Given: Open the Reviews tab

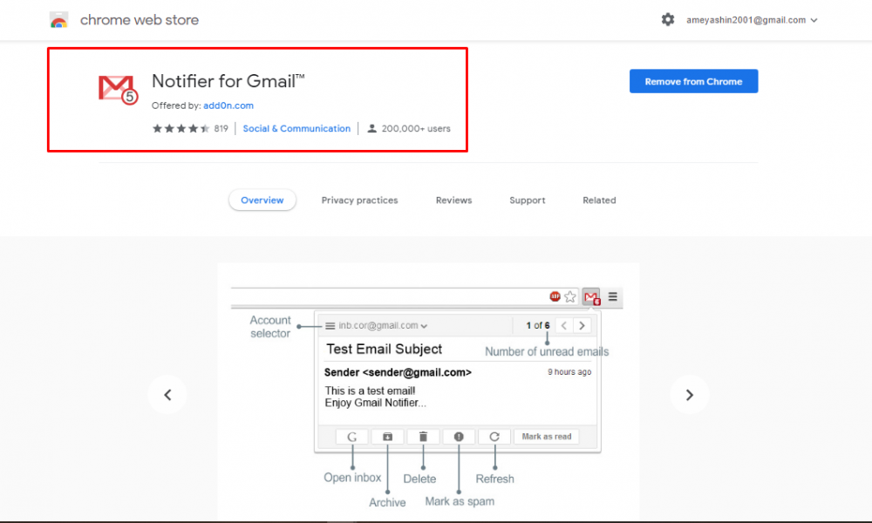Looking at the screenshot, I should [453, 200].
